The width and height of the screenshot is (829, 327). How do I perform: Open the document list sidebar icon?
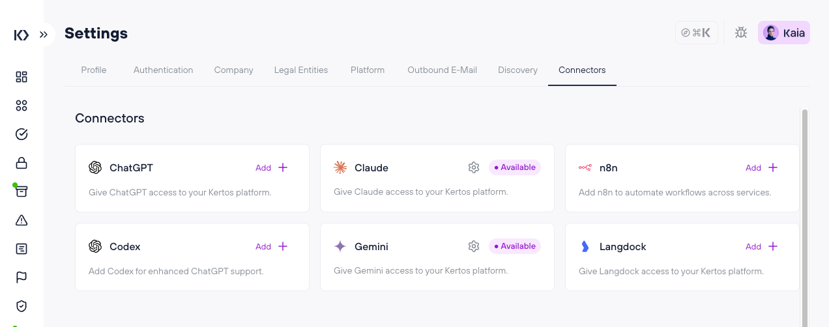[22, 249]
